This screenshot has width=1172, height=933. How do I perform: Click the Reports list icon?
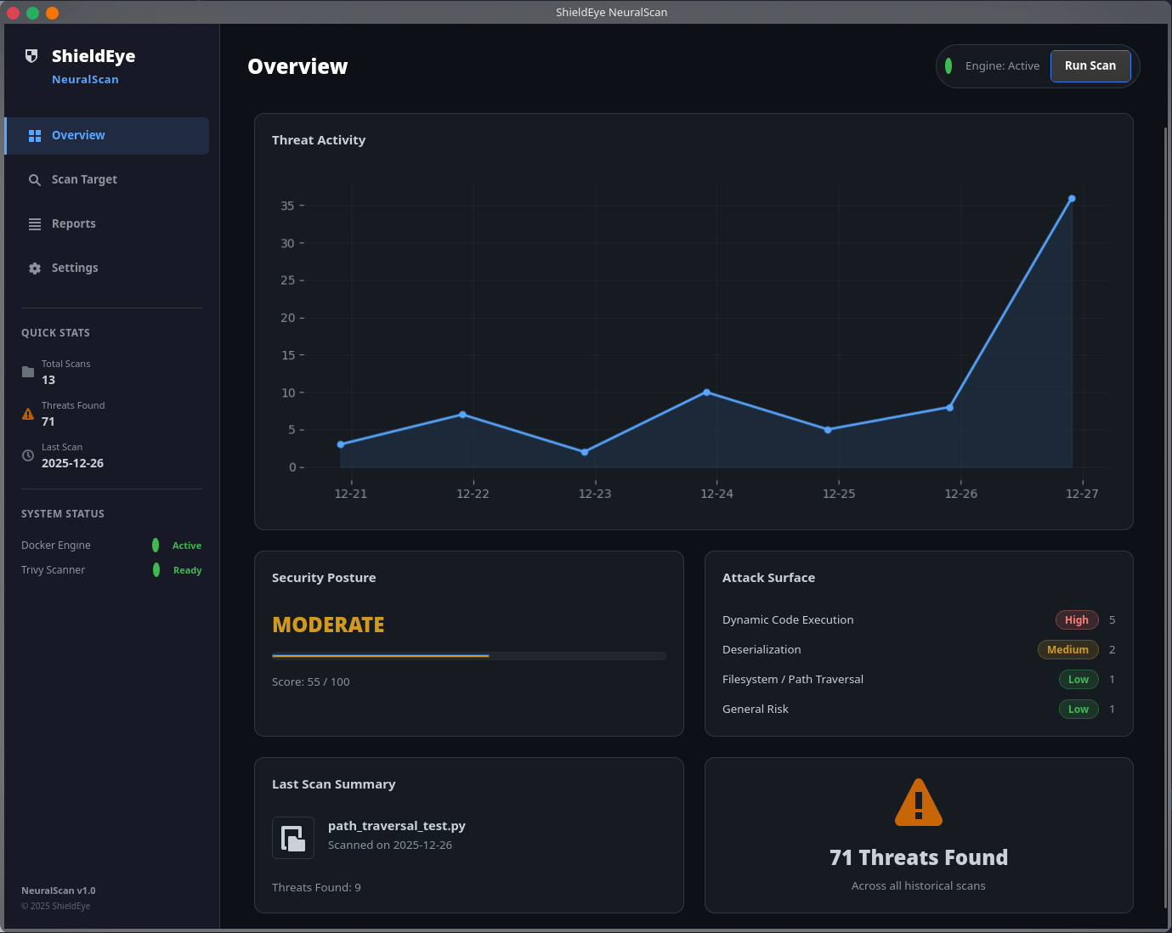35,224
